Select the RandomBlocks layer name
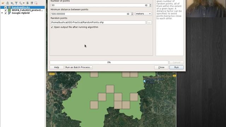The width and height of the screenshot is (226, 127). tap(20, 7)
